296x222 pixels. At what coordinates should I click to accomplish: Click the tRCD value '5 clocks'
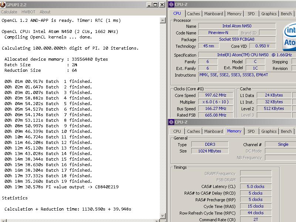(256, 193)
